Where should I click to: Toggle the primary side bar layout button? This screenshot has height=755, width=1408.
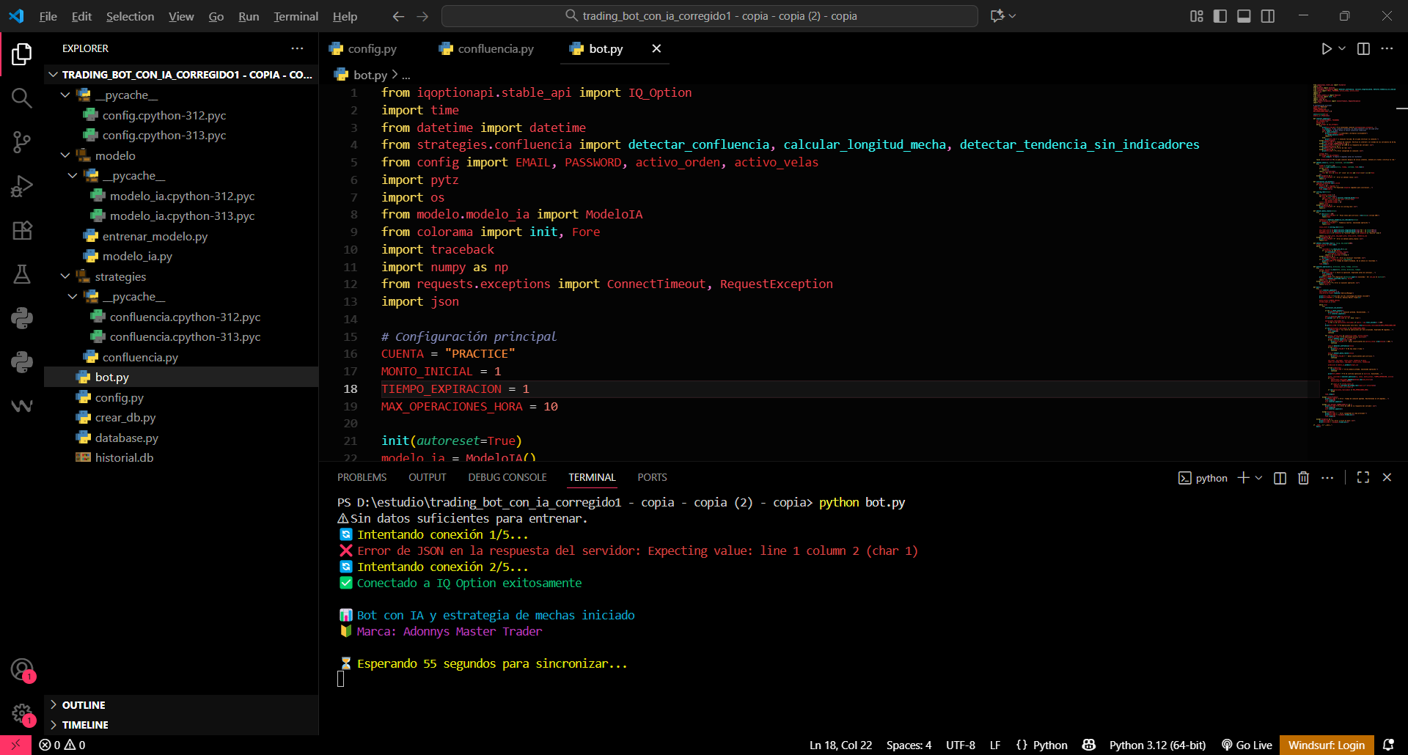pos(1220,16)
